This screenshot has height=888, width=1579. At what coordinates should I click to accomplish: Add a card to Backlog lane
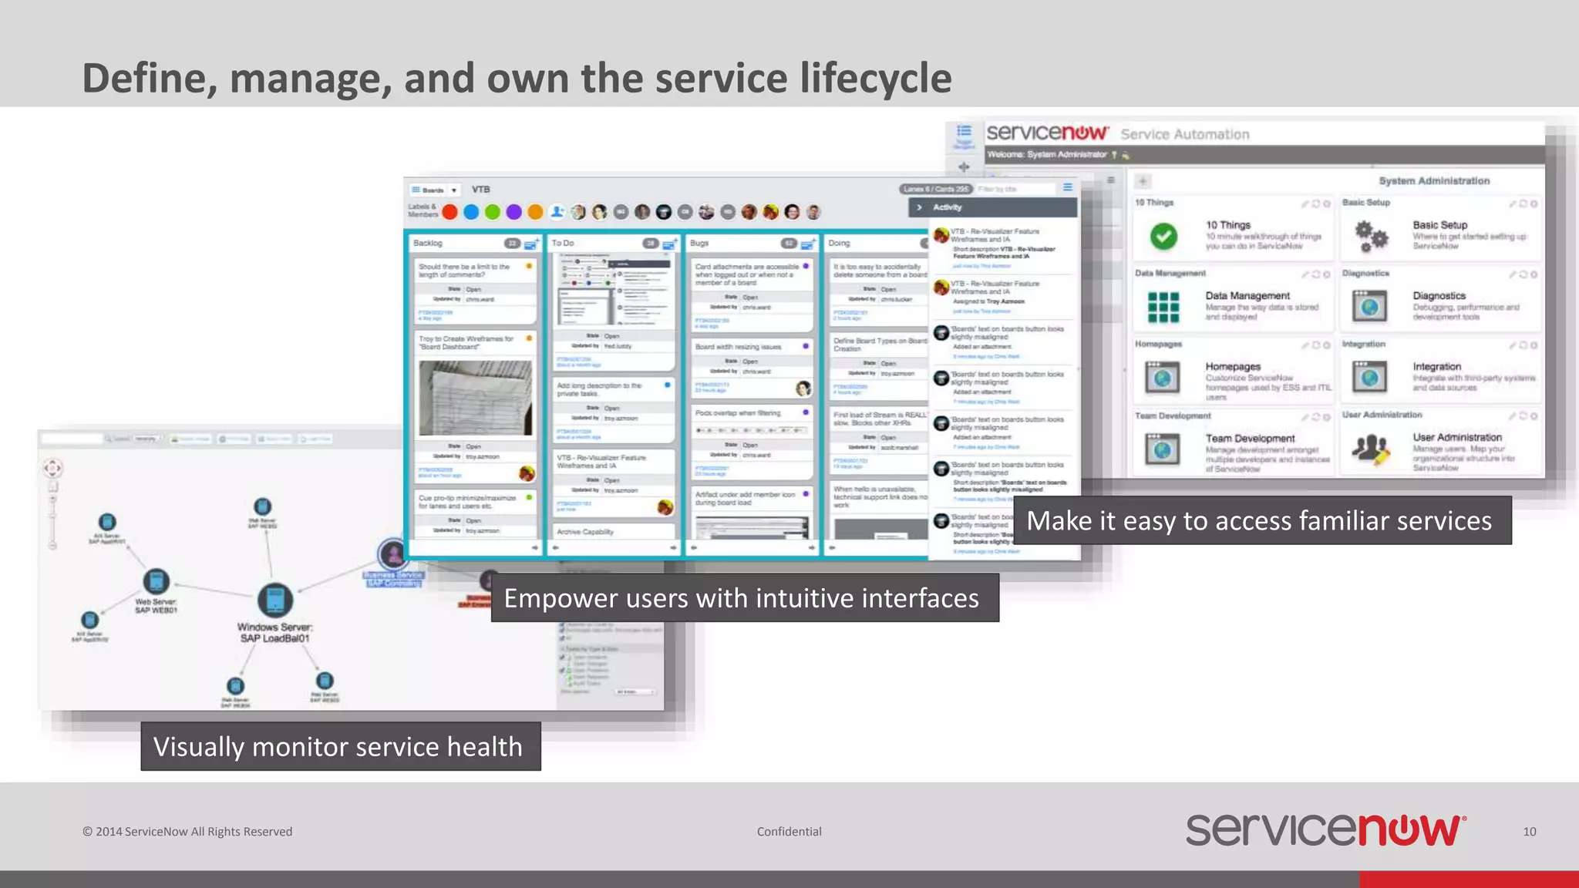531,244
